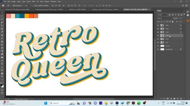190x106 pixels.
Task: Click the dark teal color swatch
Action: 22,16
